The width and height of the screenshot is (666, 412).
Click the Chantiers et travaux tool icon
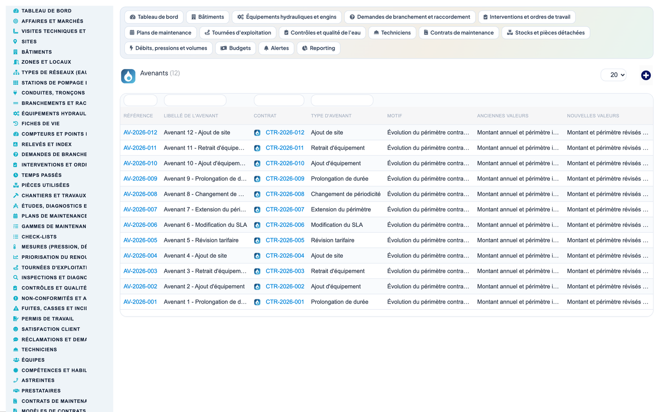pyautogui.click(x=16, y=195)
